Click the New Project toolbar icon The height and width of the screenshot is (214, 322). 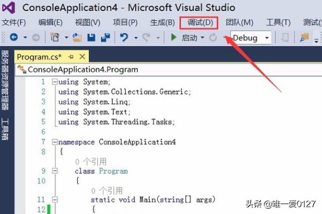(x=55, y=37)
